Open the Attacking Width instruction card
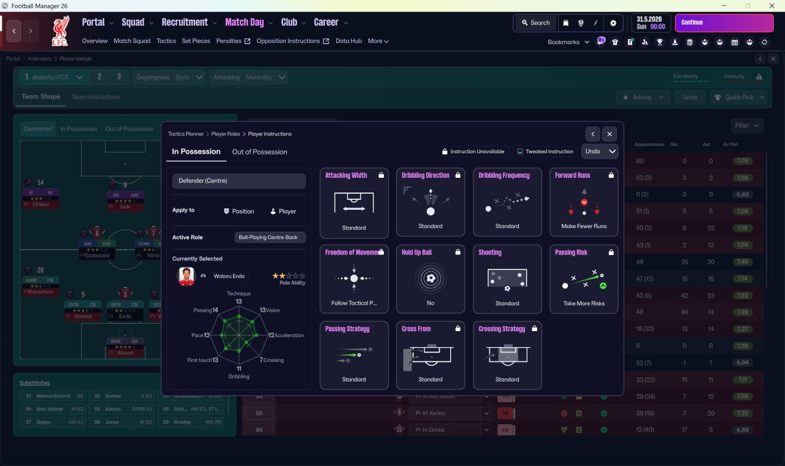The width and height of the screenshot is (785, 466). pyautogui.click(x=354, y=203)
